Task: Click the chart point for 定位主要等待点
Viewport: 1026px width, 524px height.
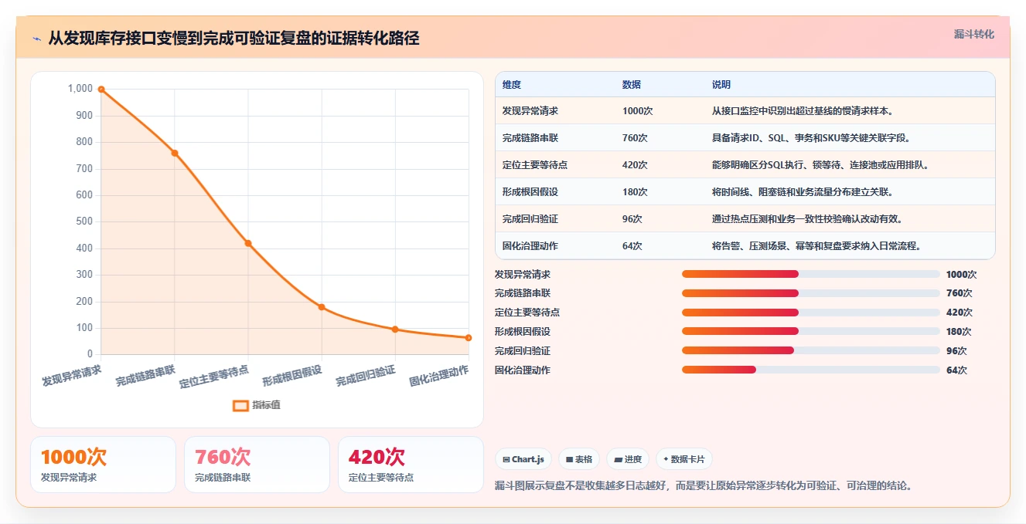Action: [248, 243]
